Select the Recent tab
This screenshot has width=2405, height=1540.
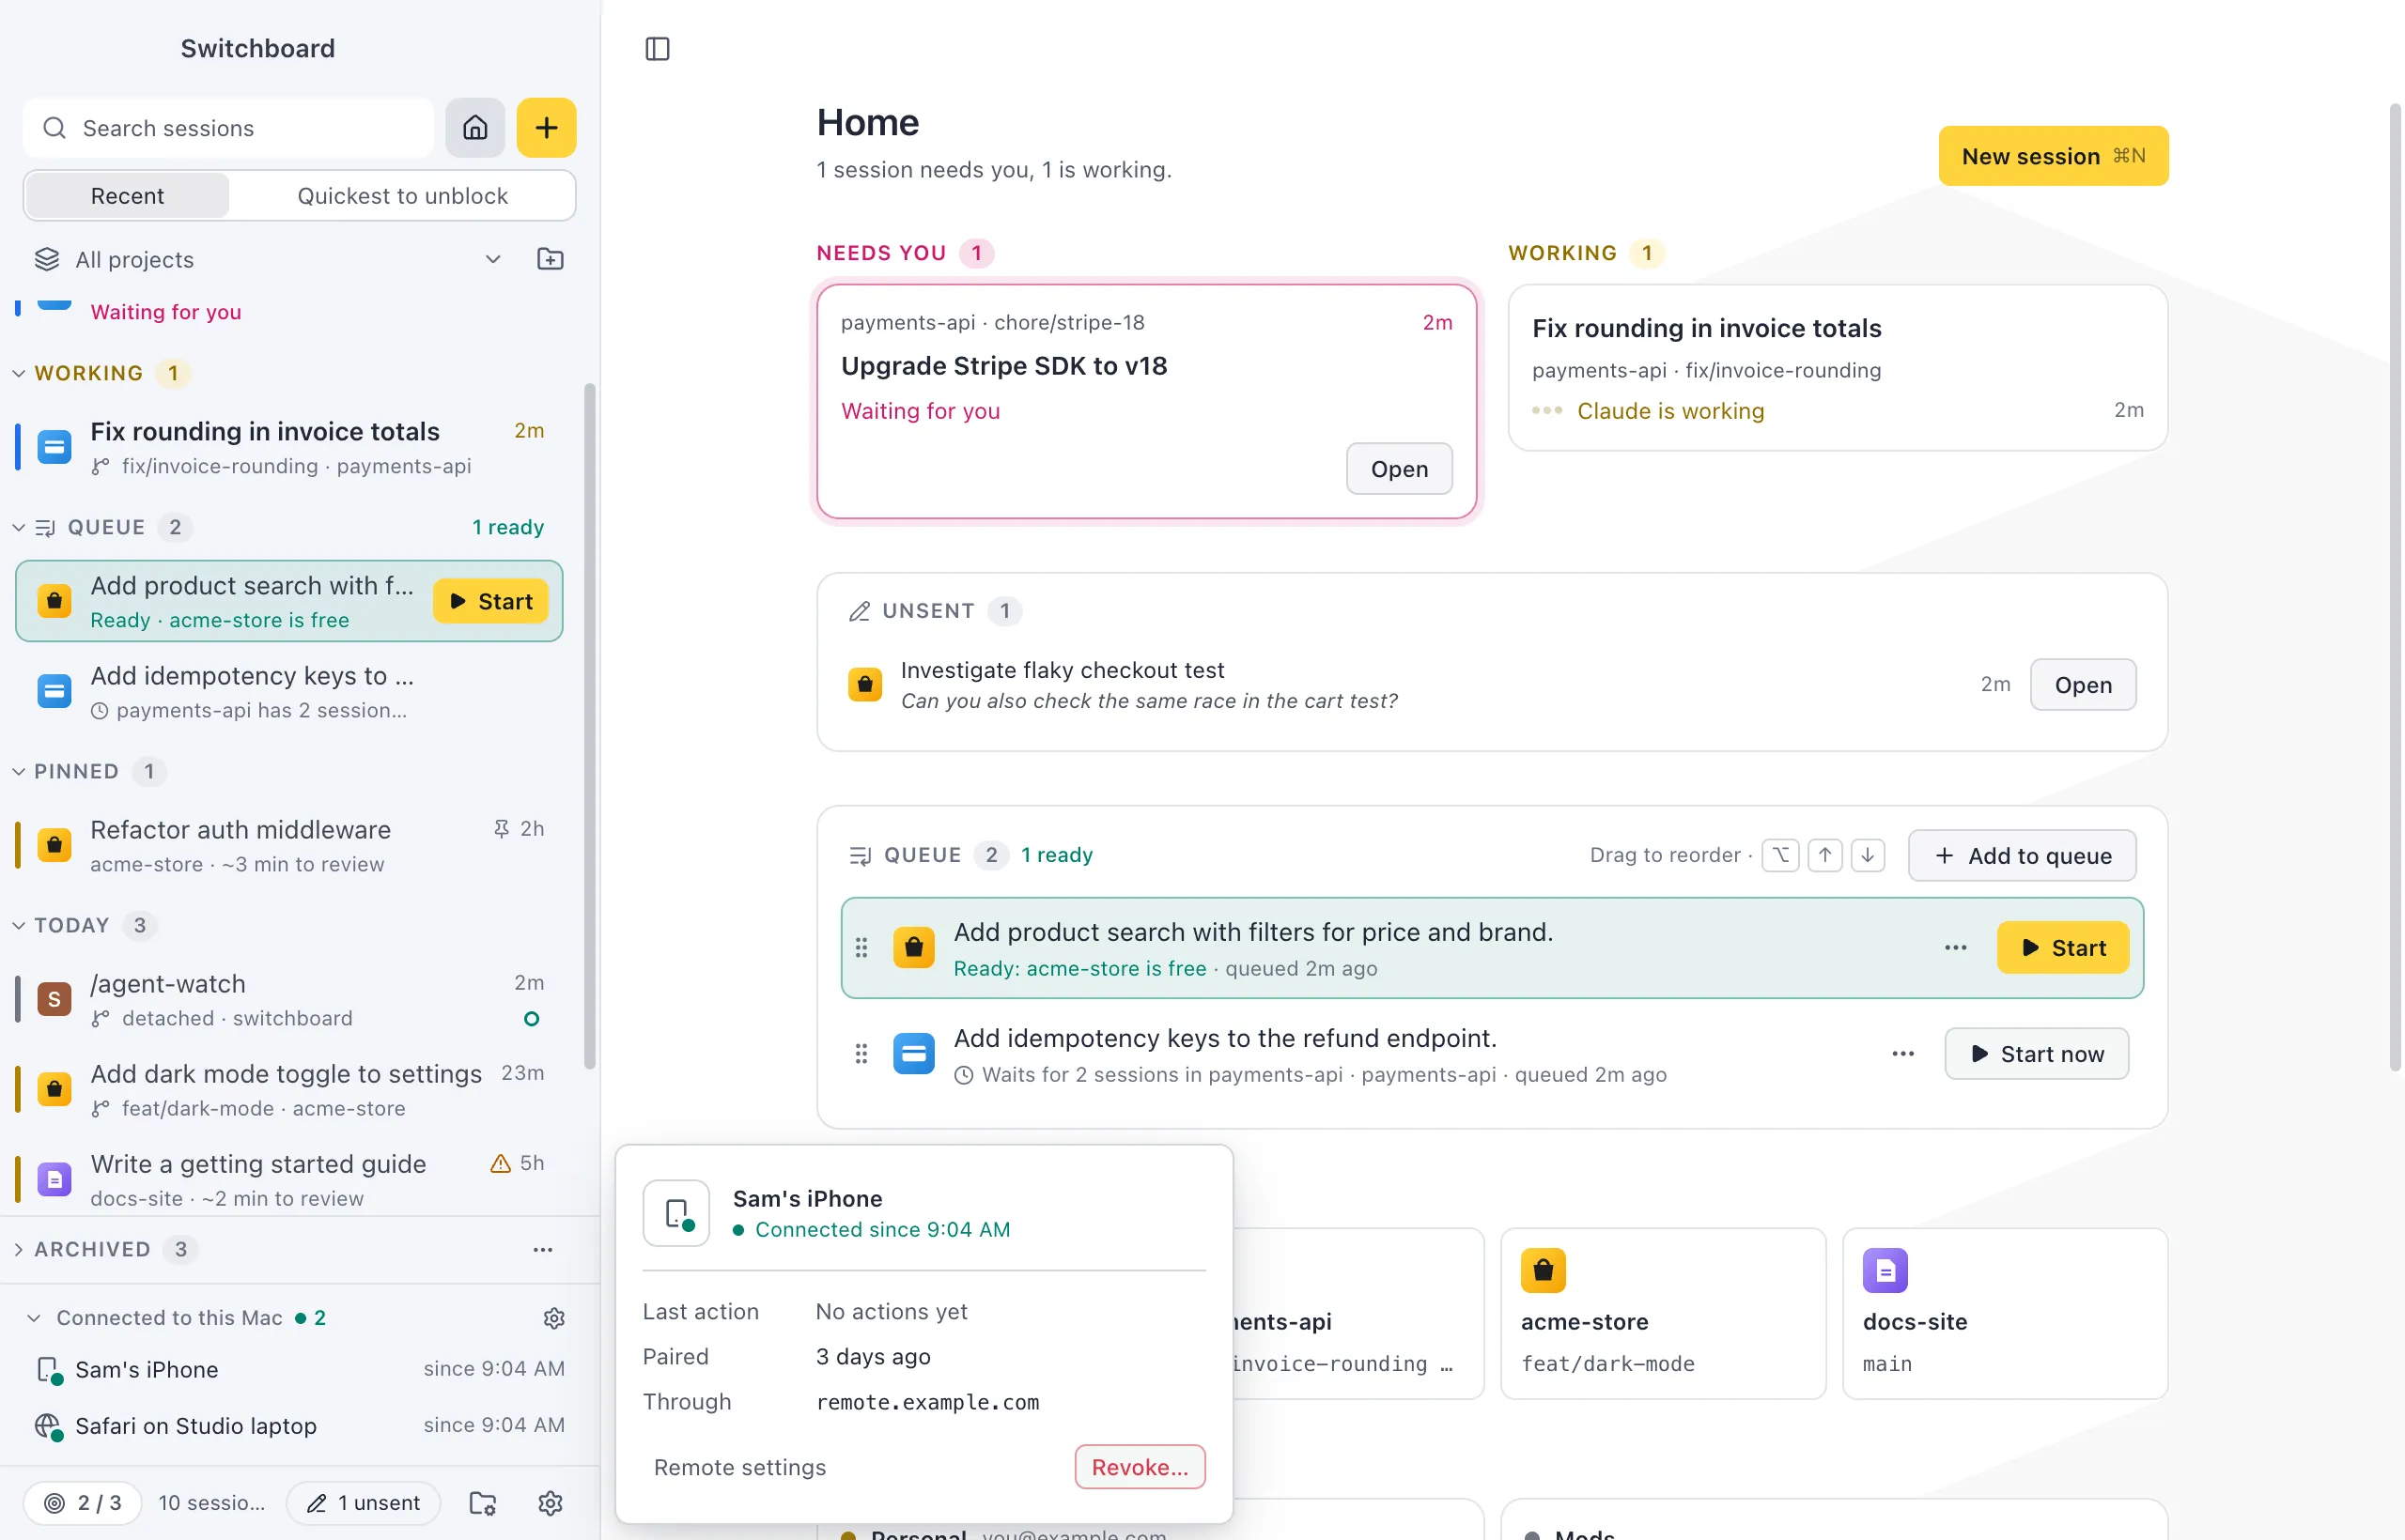[x=127, y=195]
